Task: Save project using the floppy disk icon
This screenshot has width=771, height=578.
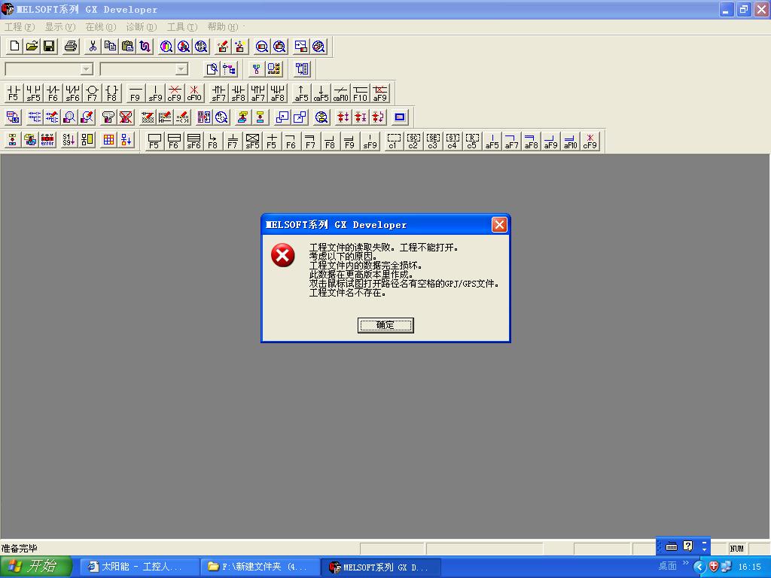Action: [x=49, y=47]
